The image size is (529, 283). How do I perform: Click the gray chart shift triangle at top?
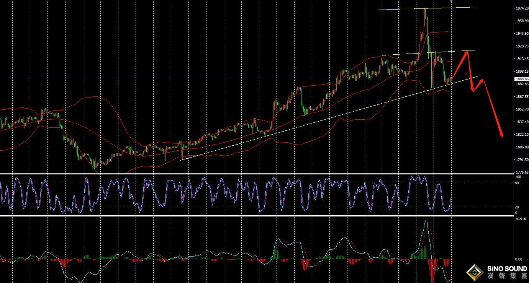pyautogui.click(x=451, y=1)
